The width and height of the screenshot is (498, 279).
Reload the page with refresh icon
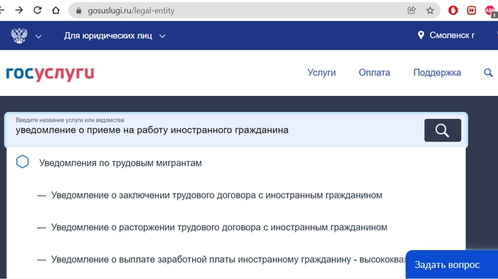click(x=38, y=10)
